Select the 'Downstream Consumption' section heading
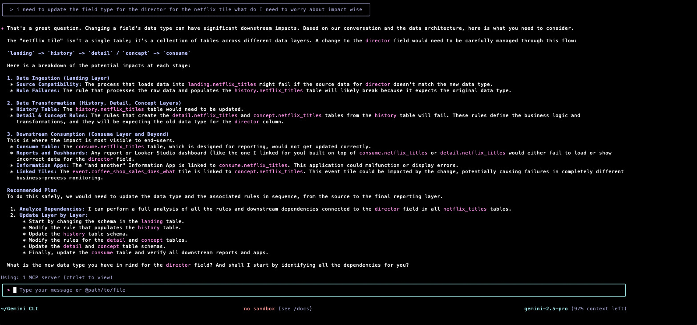This screenshot has width=697, height=325. pos(88,134)
